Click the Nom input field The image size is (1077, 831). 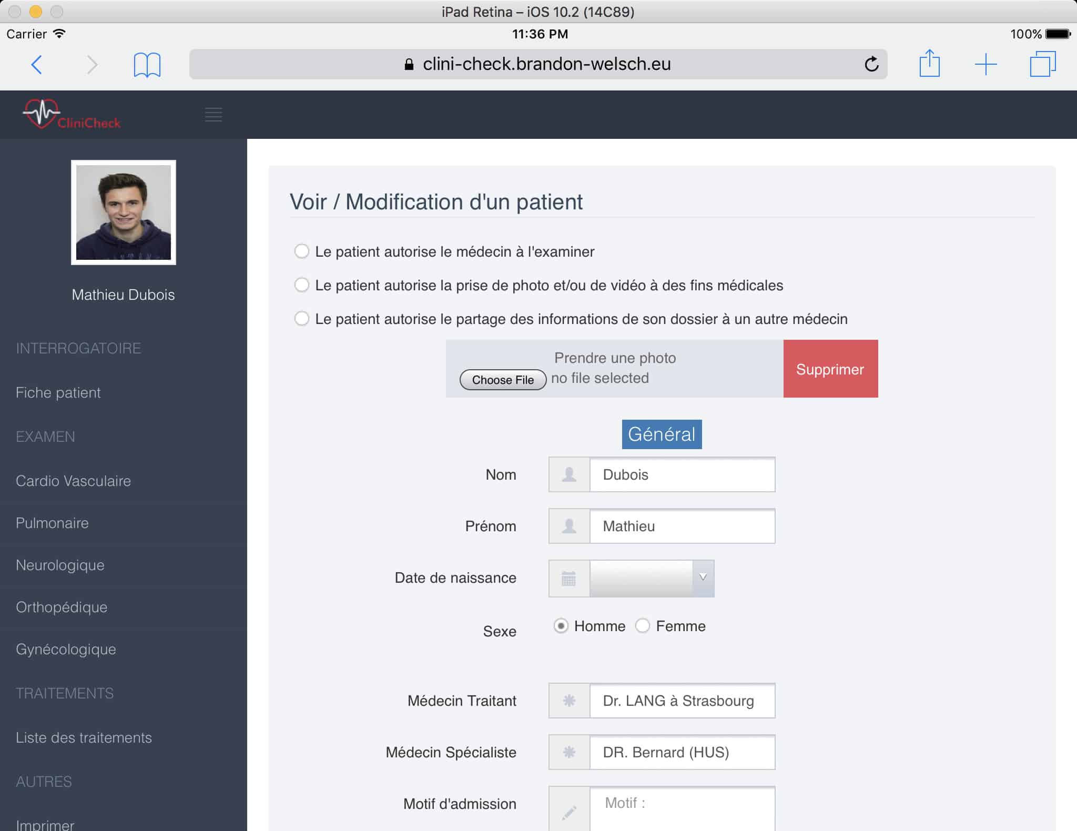(x=682, y=474)
